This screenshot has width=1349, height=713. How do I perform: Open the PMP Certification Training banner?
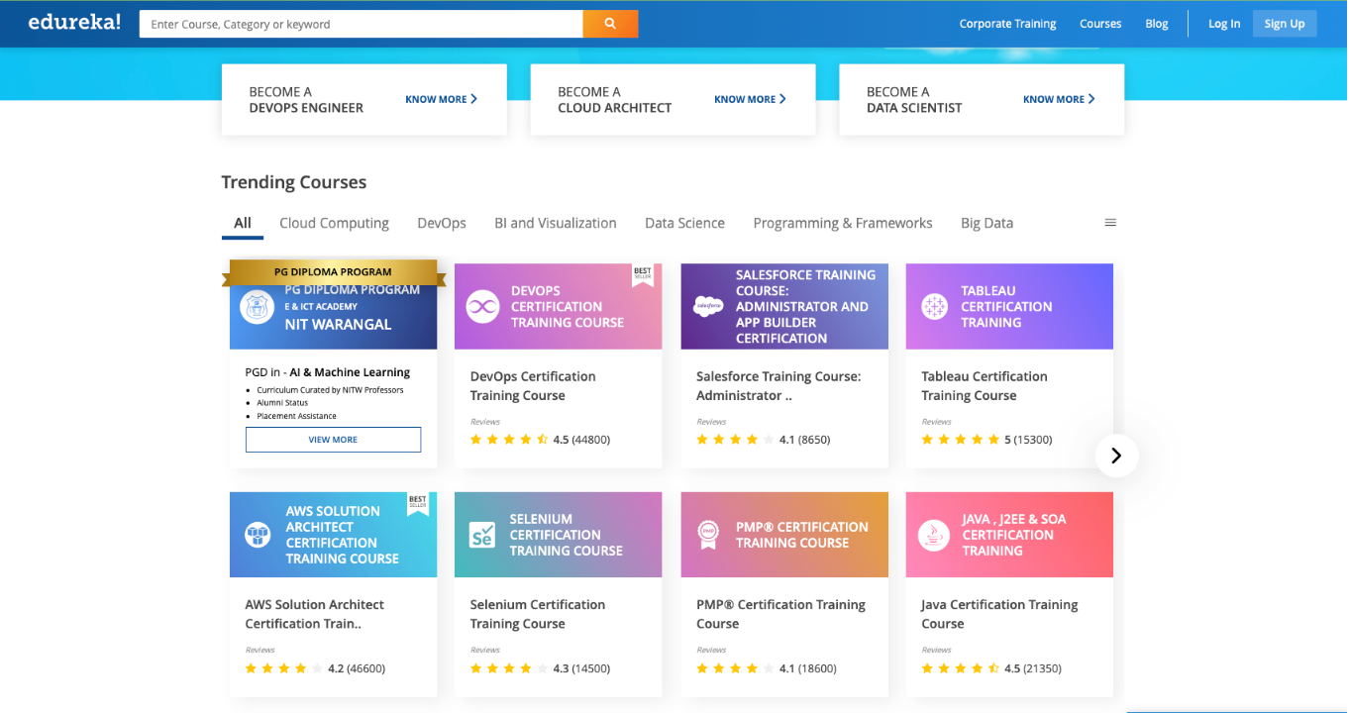point(784,535)
